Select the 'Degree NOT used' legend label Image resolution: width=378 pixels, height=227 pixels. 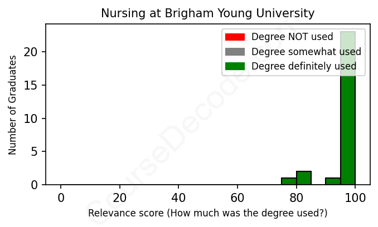292,37
